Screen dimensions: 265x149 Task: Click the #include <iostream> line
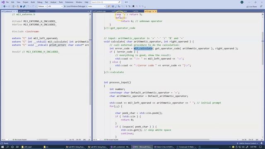(x=26, y=31)
